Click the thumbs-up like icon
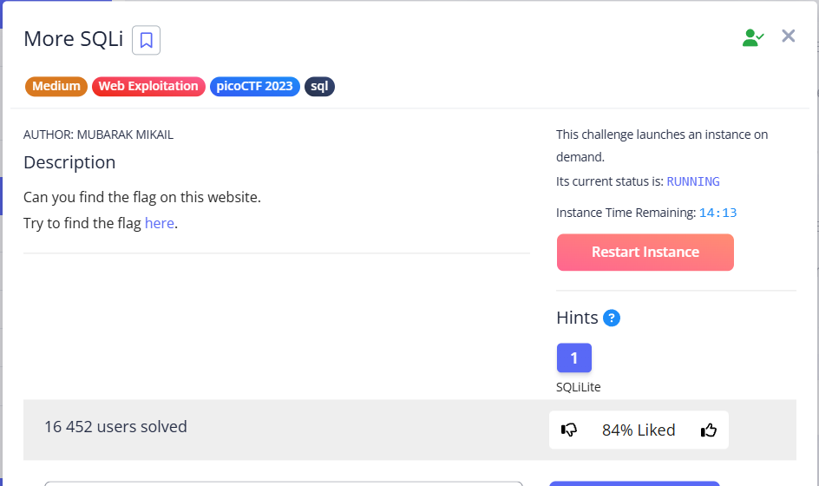Image resolution: width=819 pixels, height=486 pixels. 709,430
